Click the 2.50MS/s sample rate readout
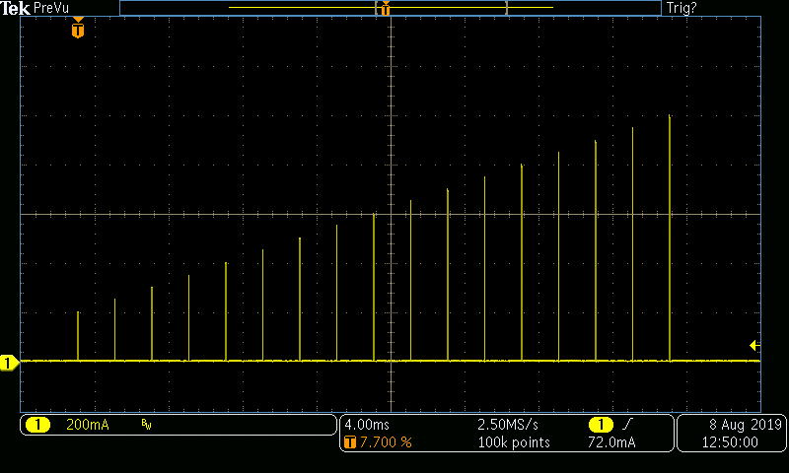The width and height of the screenshot is (789, 473). coord(508,425)
